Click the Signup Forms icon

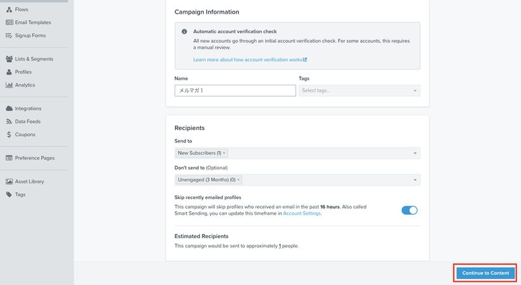(x=9, y=35)
